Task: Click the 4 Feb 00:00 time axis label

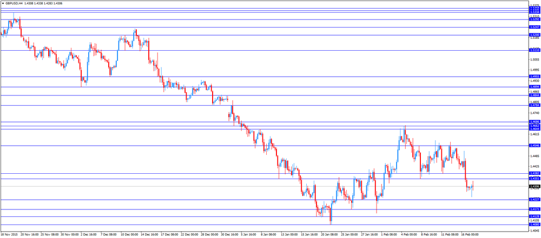Action: pyautogui.click(x=408, y=234)
